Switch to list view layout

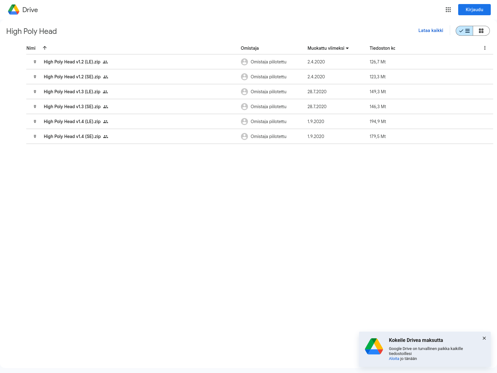point(464,31)
